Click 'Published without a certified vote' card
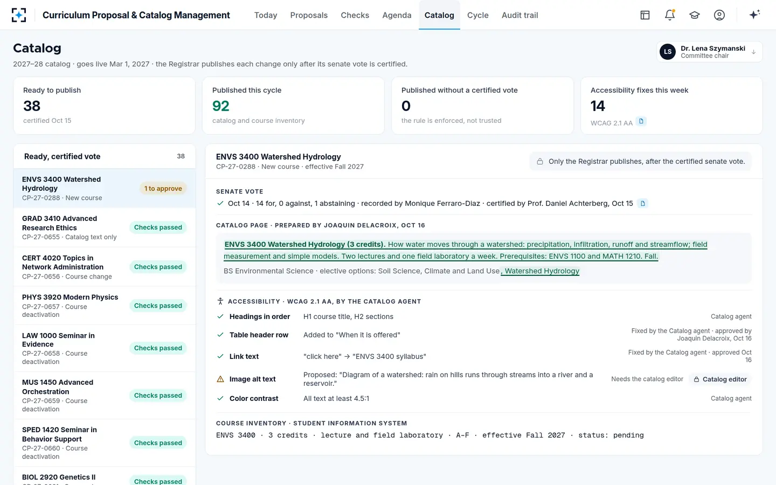Screen dimensions: 776x485 point(482,106)
